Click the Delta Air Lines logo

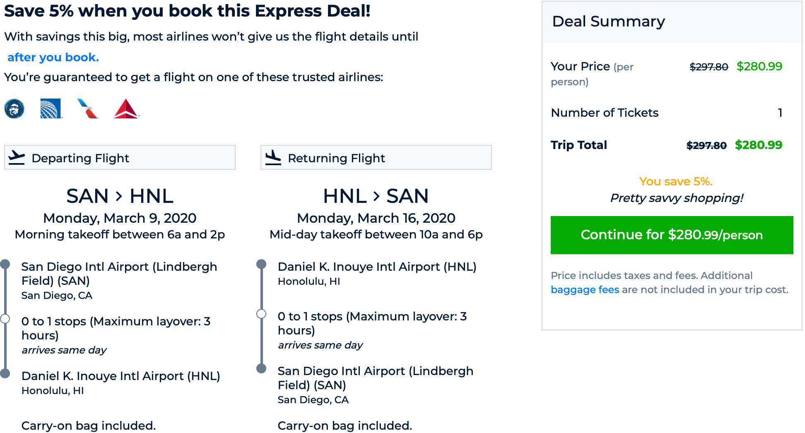pos(126,109)
